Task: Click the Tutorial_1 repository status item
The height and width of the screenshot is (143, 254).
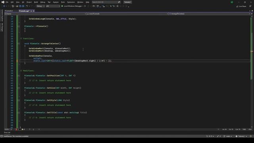Action: click(x=241, y=136)
